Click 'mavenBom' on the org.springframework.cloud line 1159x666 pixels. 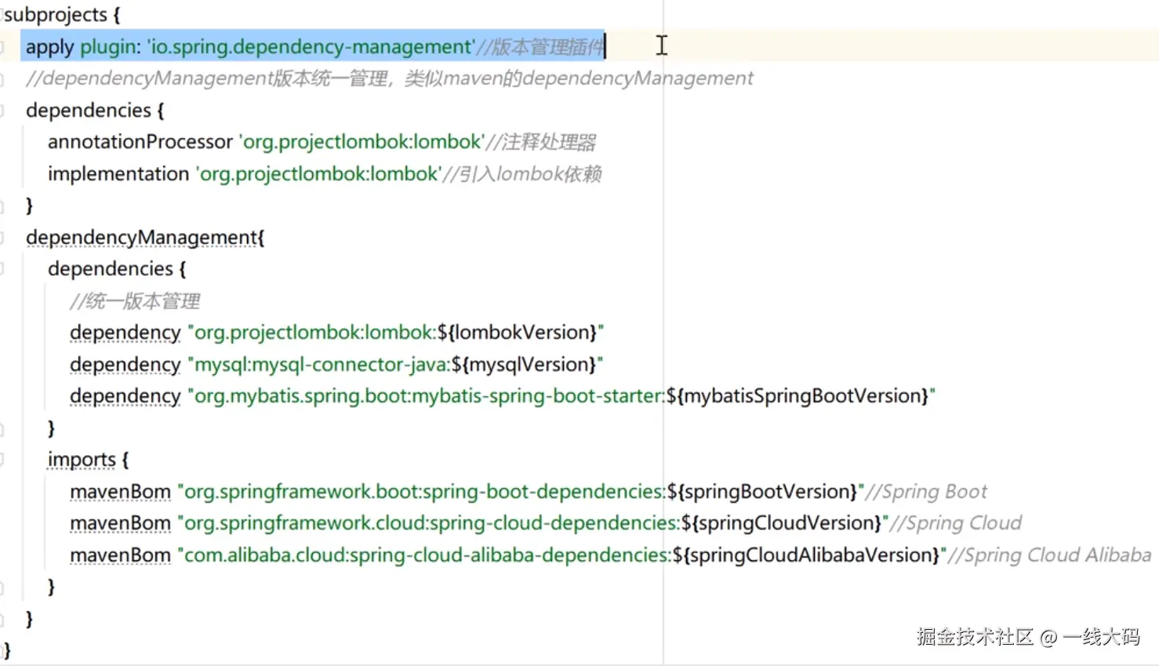click(120, 523)
